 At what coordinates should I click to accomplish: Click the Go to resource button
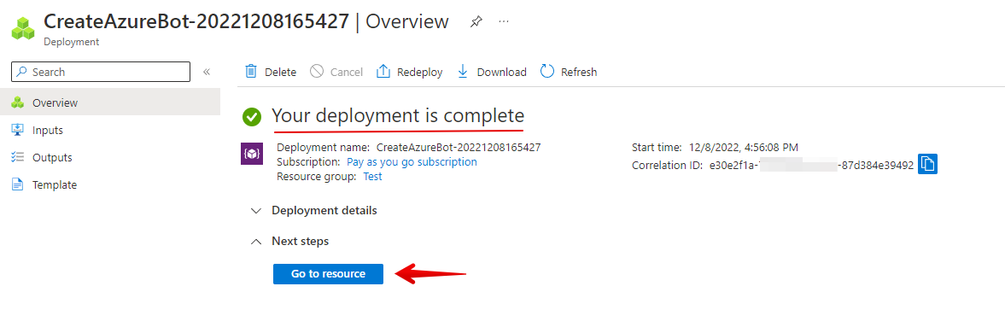[328, 274]
